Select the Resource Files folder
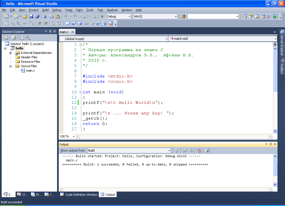The width and height of the screenshot is (285, 206). 31,62
